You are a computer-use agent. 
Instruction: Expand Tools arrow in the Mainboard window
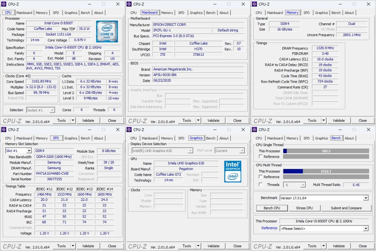198,120
